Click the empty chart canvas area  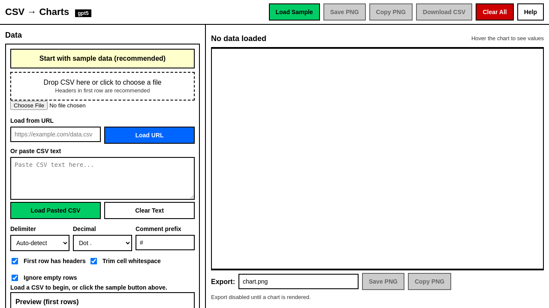(x=377, y=159)
